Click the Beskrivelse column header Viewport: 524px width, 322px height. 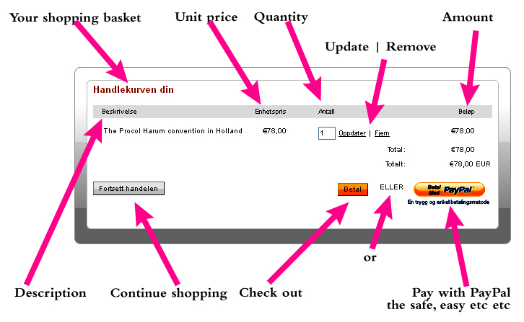[120, 112]
